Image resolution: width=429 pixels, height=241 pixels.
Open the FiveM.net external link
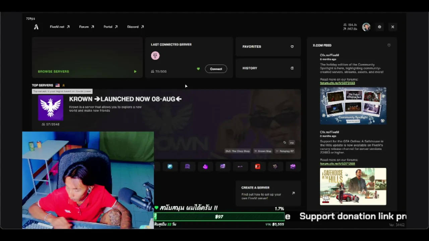60,27
